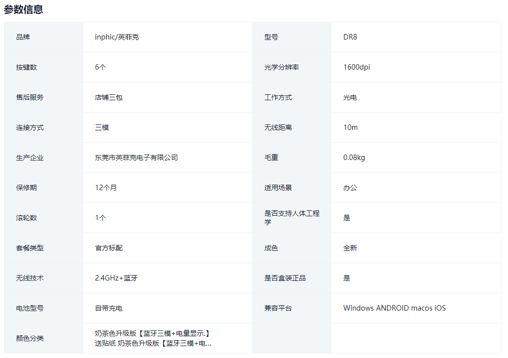Select the 全新 condition value
Image resolution: width=508 pixels, height=358 pixels.
(350, 248)
